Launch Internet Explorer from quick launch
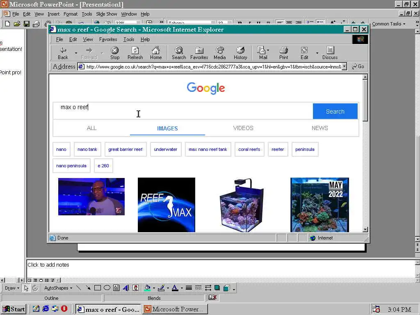420x315 pixels. coord(46,308)
